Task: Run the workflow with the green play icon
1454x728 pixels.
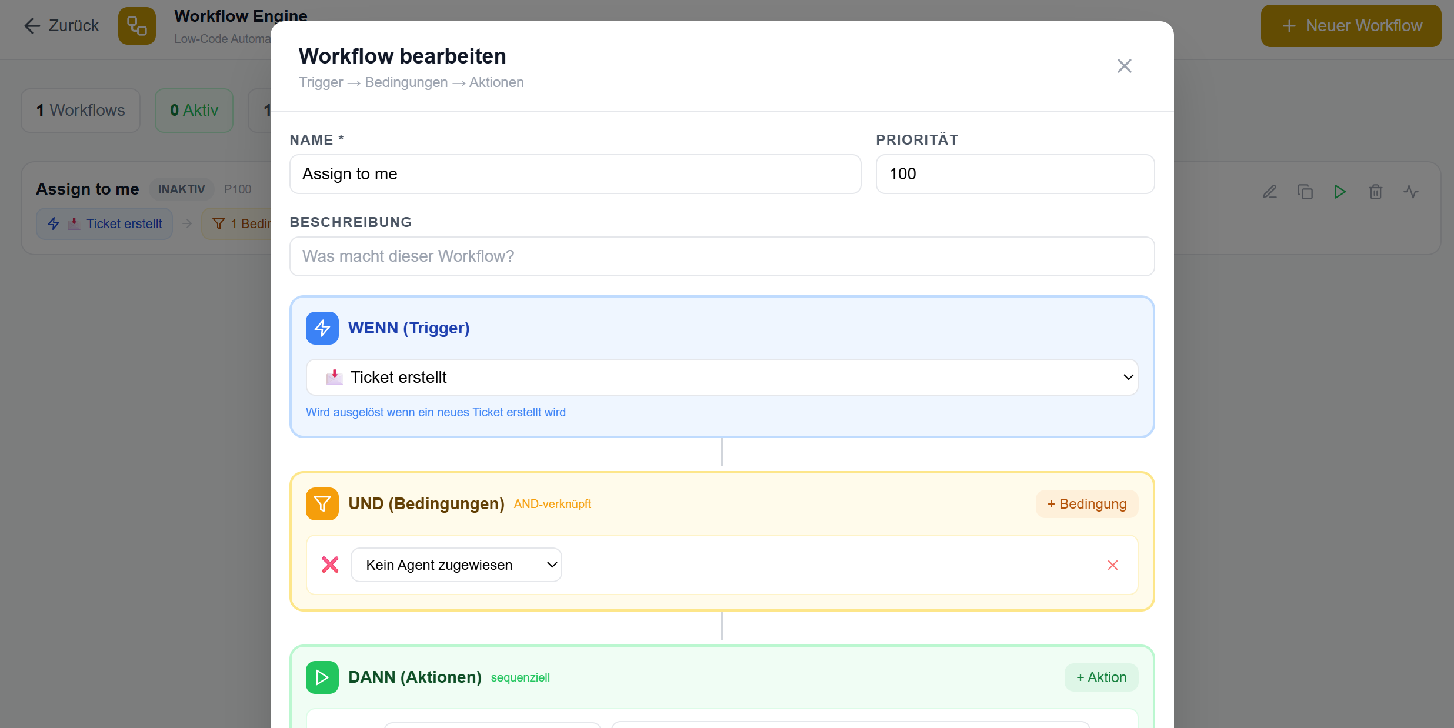Action: click(1340, 192)
